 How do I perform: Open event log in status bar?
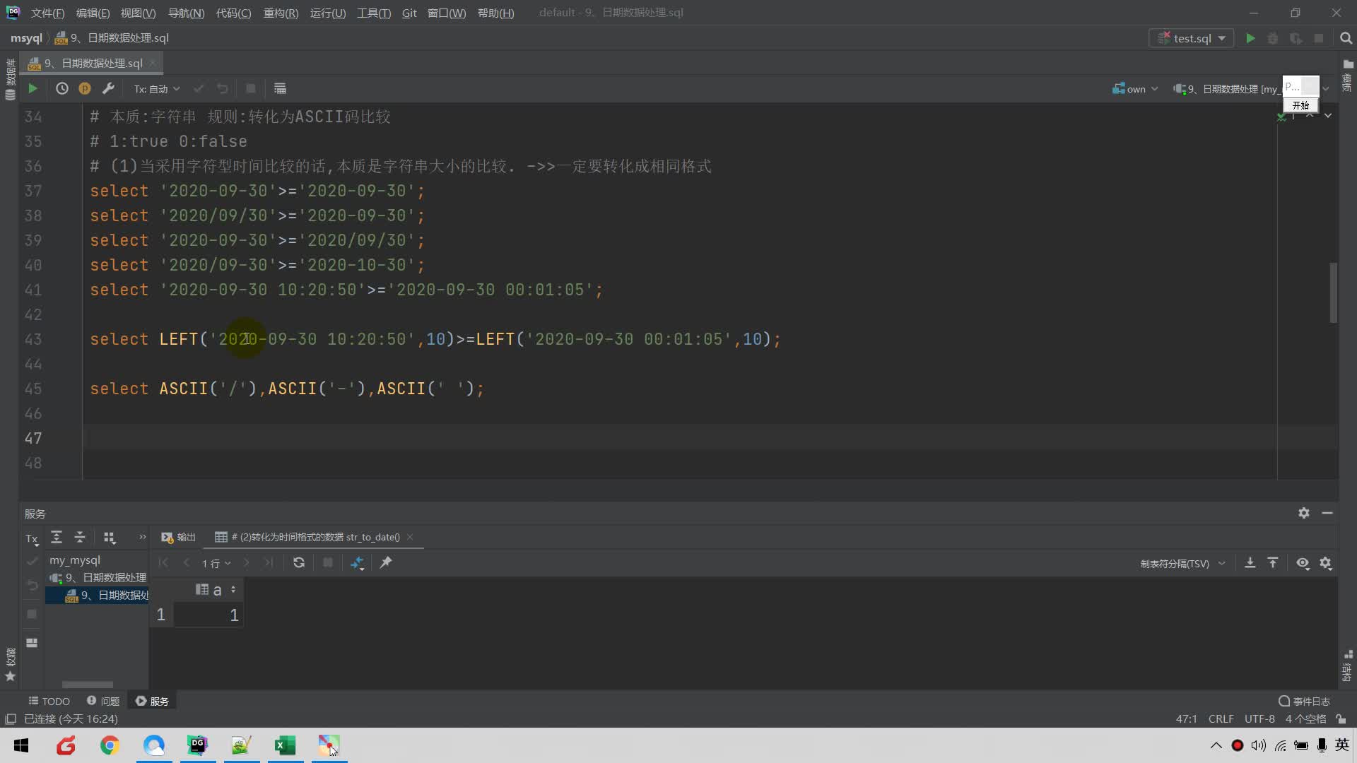pyautogui.click(x=1304, y=701)
